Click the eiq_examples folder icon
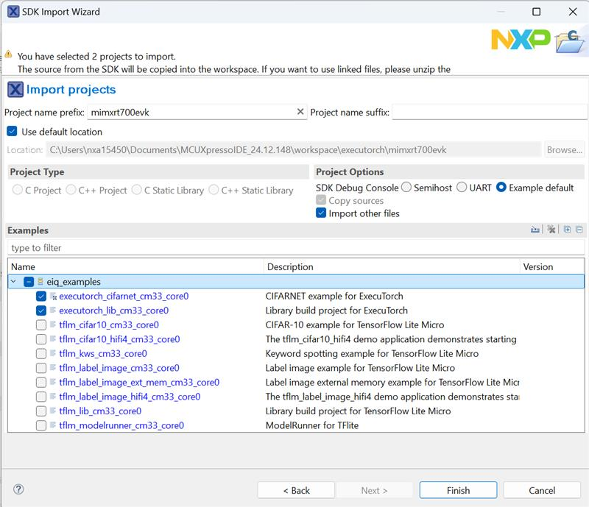Screen dimensions: 589x507 (x=40, y=282)
